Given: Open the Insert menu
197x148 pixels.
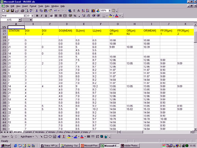Looking at the screenshot, I should coord(25,6).
